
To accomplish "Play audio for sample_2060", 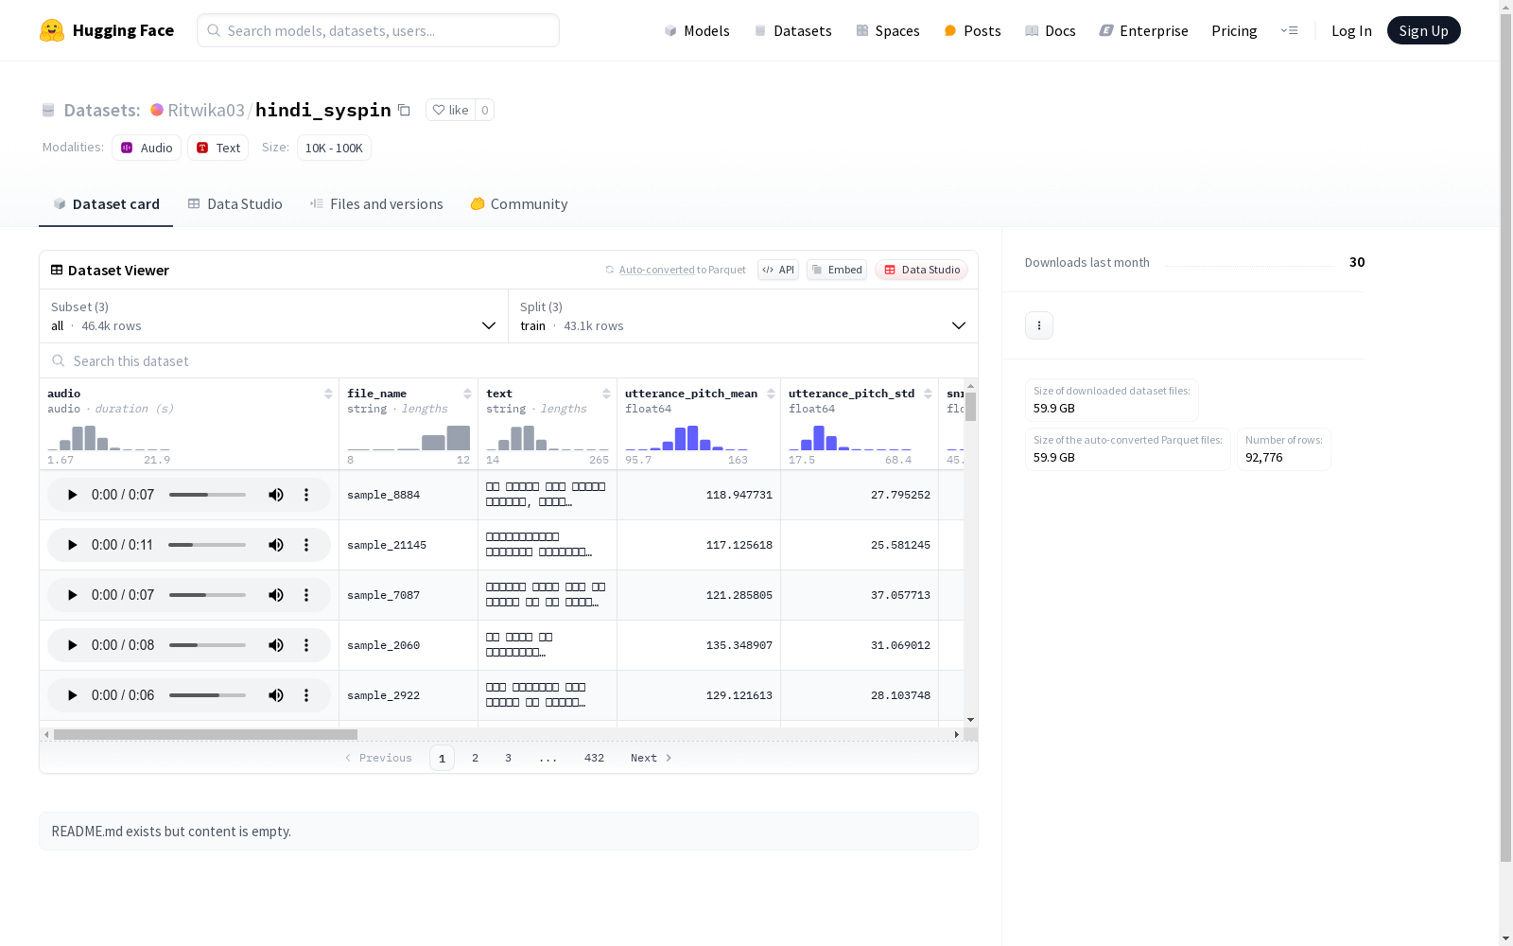I will tap(72, 645).
